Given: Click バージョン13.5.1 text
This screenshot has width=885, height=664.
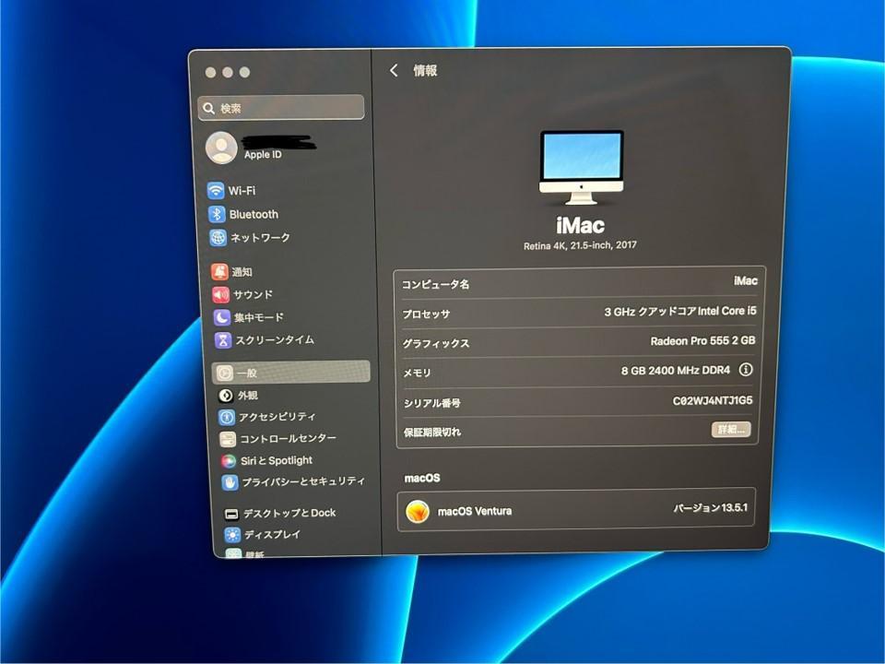Looking at the screenshot, I should (x=711, y=507).
